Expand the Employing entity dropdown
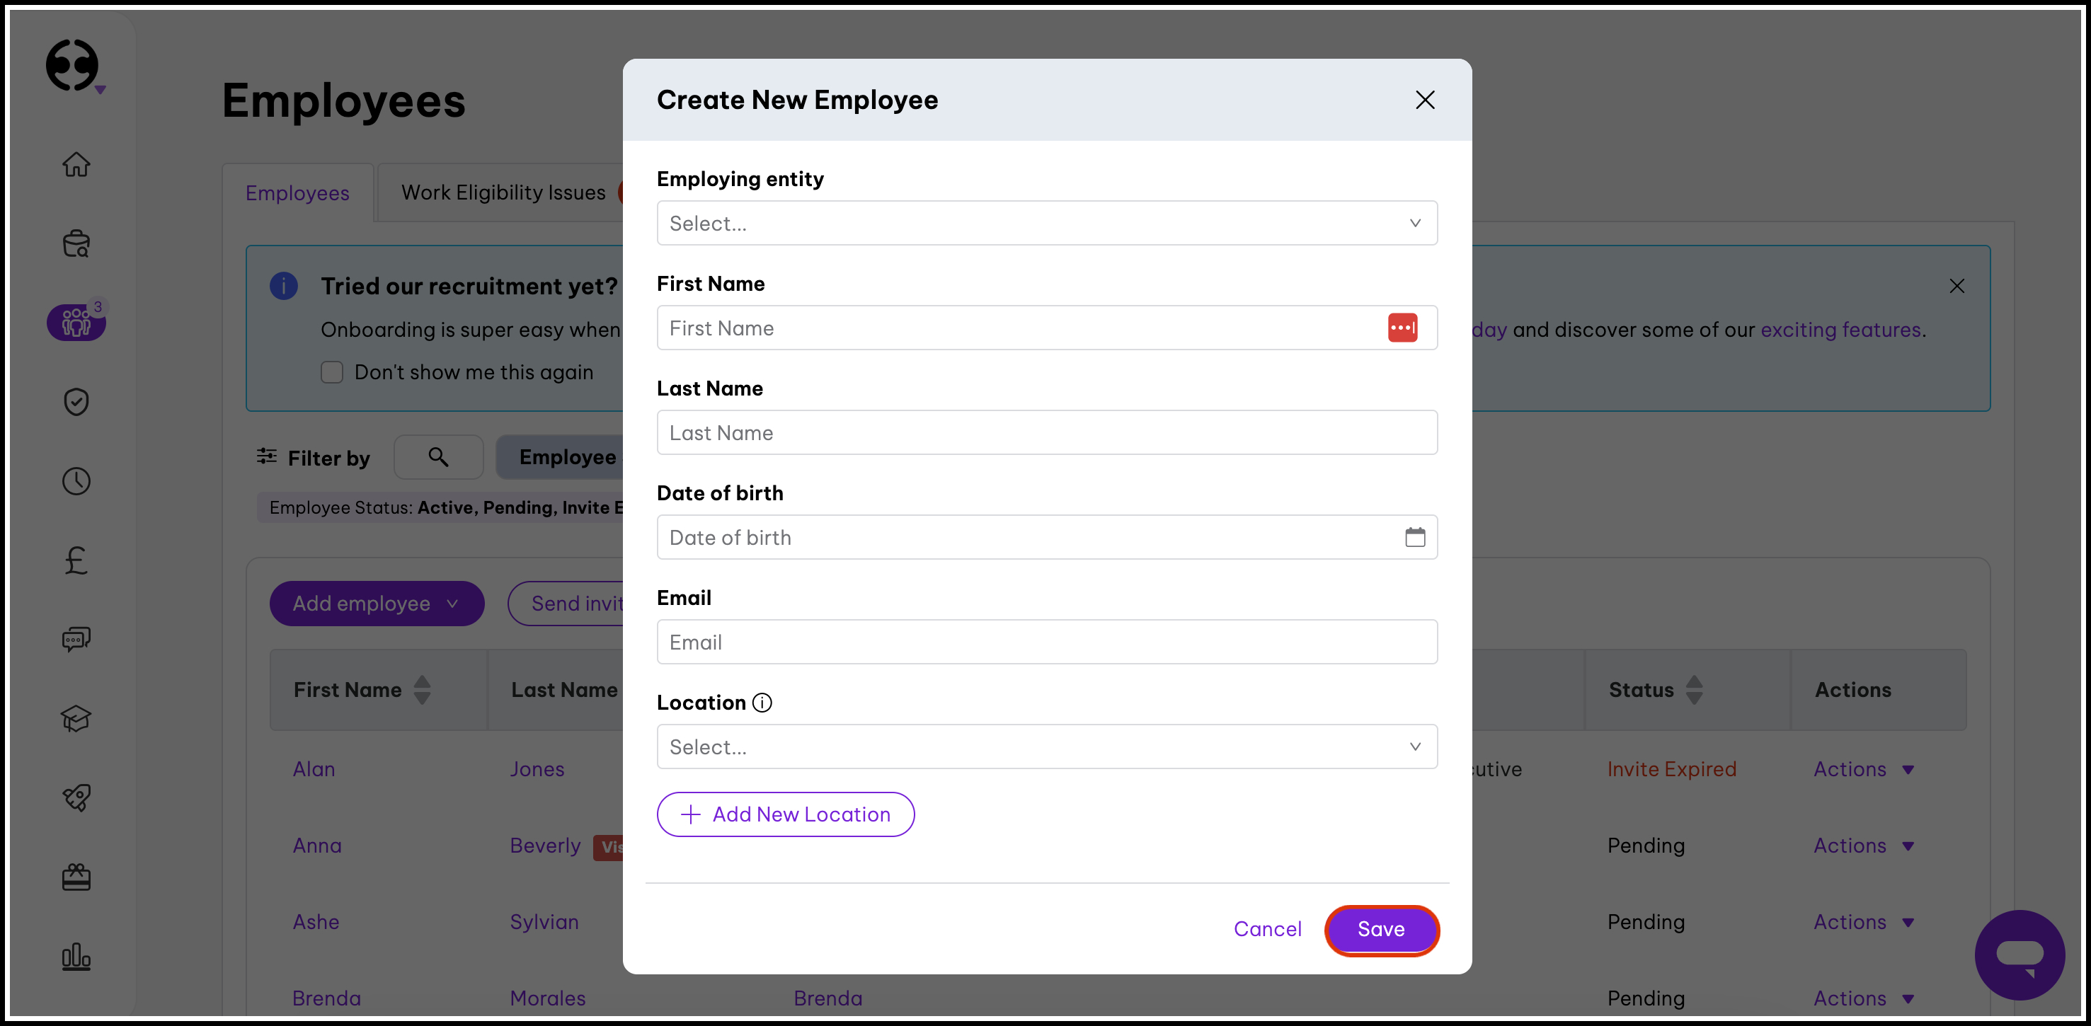 click(x=1046, y=223)
